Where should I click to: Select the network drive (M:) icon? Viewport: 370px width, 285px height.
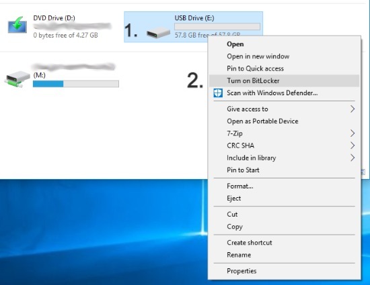(17, 79)
